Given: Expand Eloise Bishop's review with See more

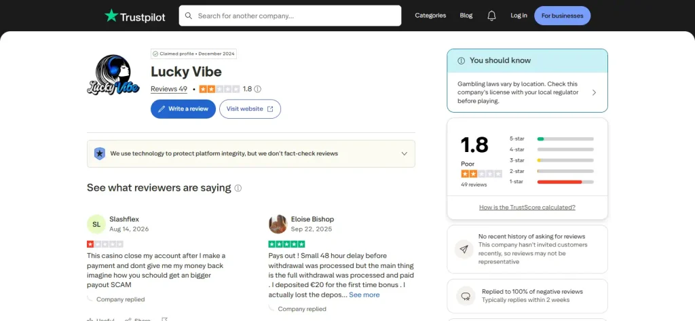Looking at the screenshot, I should pyautogui.click(x=364, y=295).
